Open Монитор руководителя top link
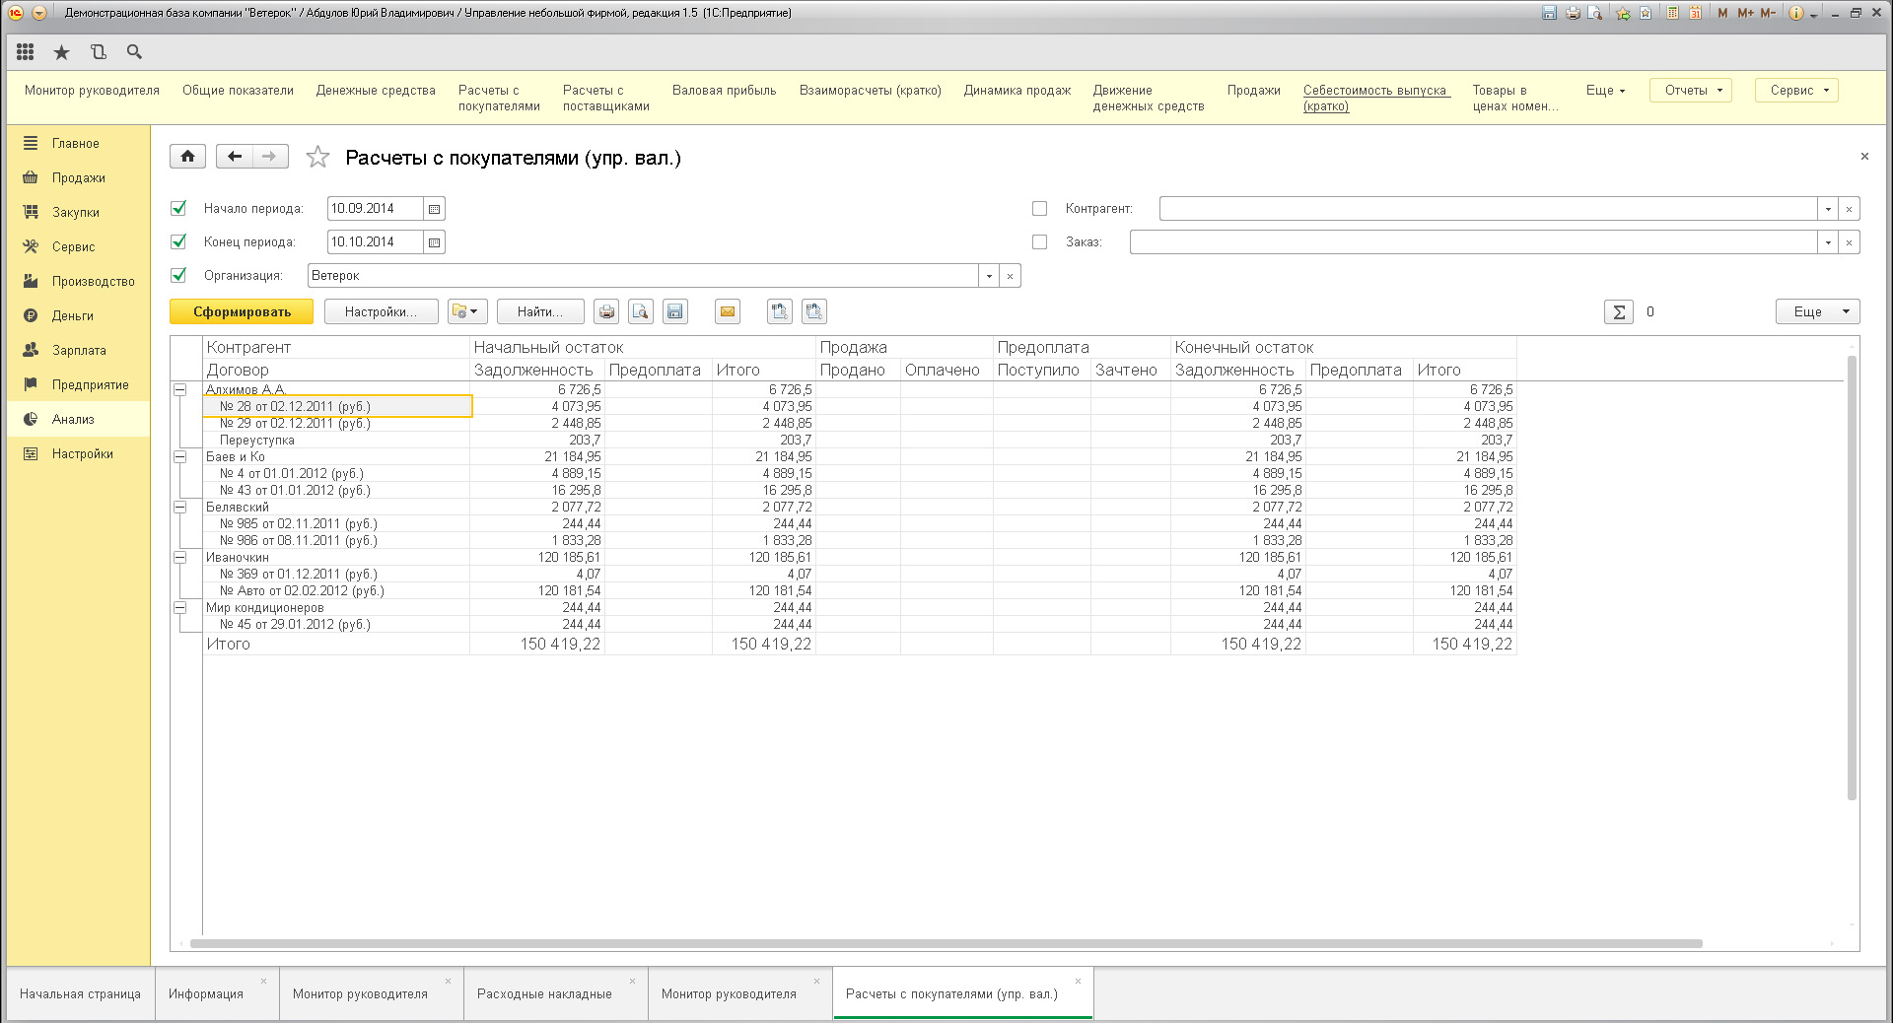1893x1023 pixels. click(92, 90)
